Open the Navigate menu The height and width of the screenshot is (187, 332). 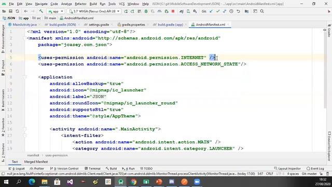pos(41,4)
